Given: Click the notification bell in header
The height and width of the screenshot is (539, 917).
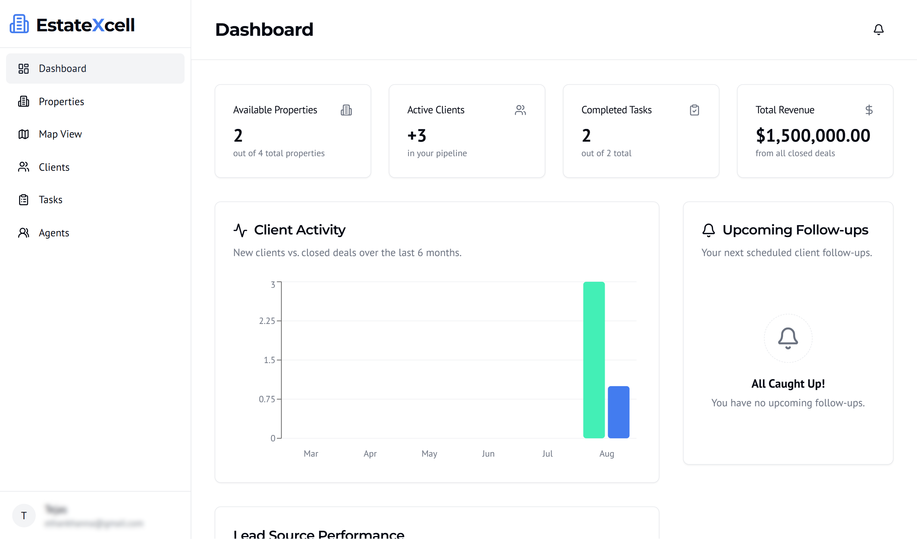Looking at the screenshot, I should 878,29.
